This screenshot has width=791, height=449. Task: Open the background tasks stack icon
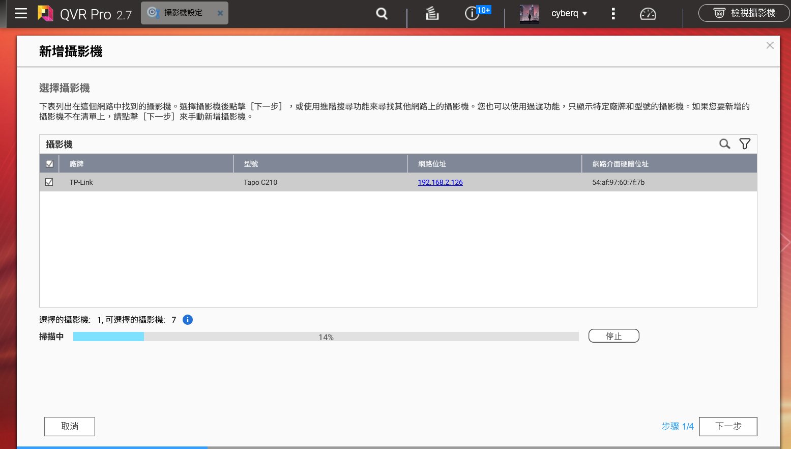pyautogui.click(x=432, y=14)
